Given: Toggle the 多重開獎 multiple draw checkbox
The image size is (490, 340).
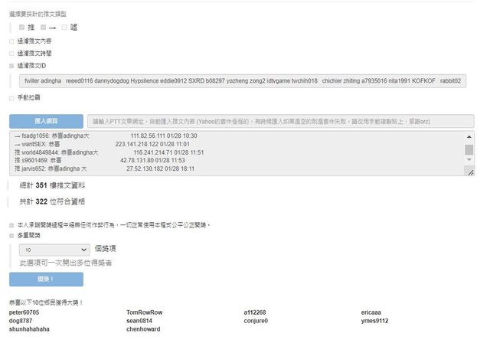Looking at the screenshot, I should point(11,236).
